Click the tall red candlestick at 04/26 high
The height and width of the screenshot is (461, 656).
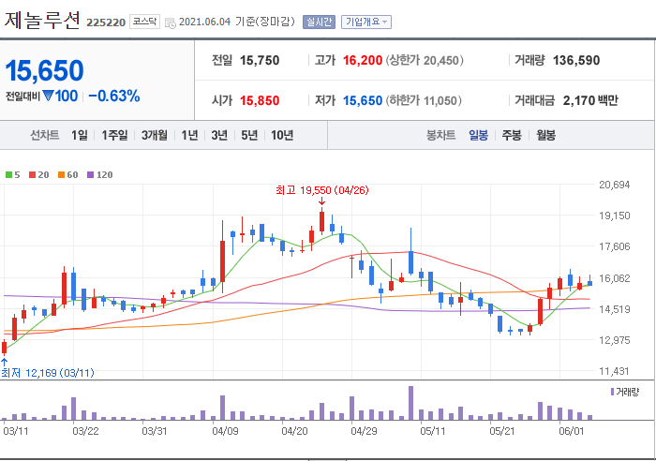[x=321, y=222]
